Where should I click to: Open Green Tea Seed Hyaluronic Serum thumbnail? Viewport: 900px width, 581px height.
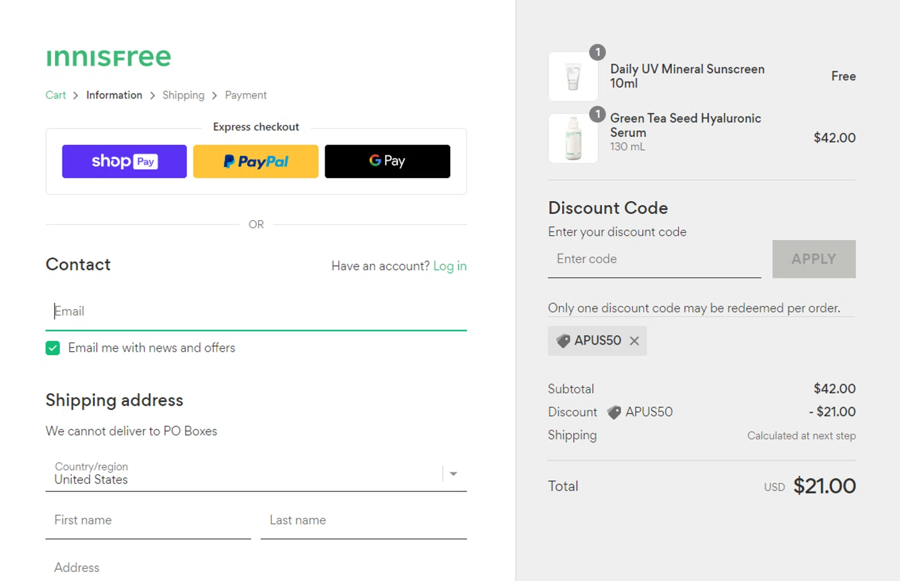(573, 138)
